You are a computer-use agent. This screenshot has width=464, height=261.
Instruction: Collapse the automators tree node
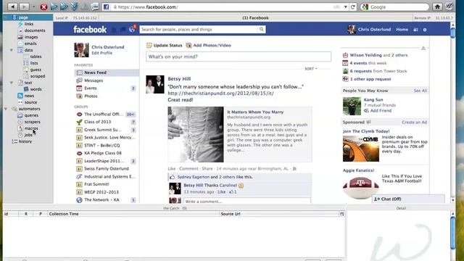(x=6, y=109)
